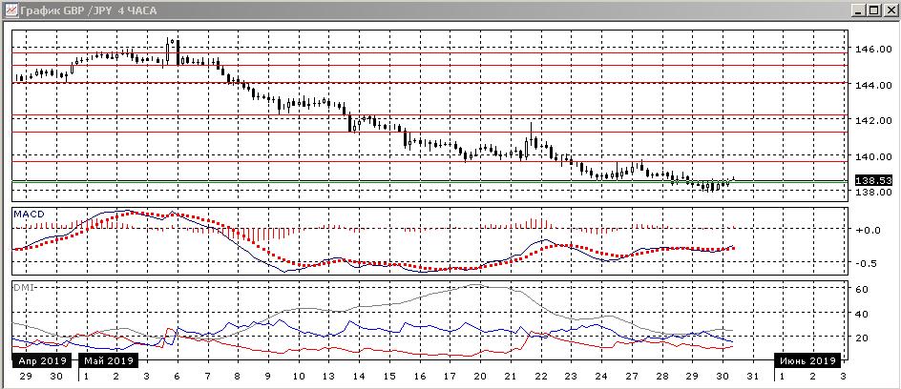Click the 142.00 price axis label
901x389 pixels.
(x=870, y=121)
